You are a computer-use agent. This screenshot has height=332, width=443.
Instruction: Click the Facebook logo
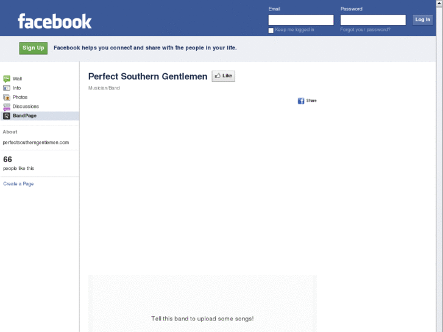pyautogui.click(x=55, y=22)
